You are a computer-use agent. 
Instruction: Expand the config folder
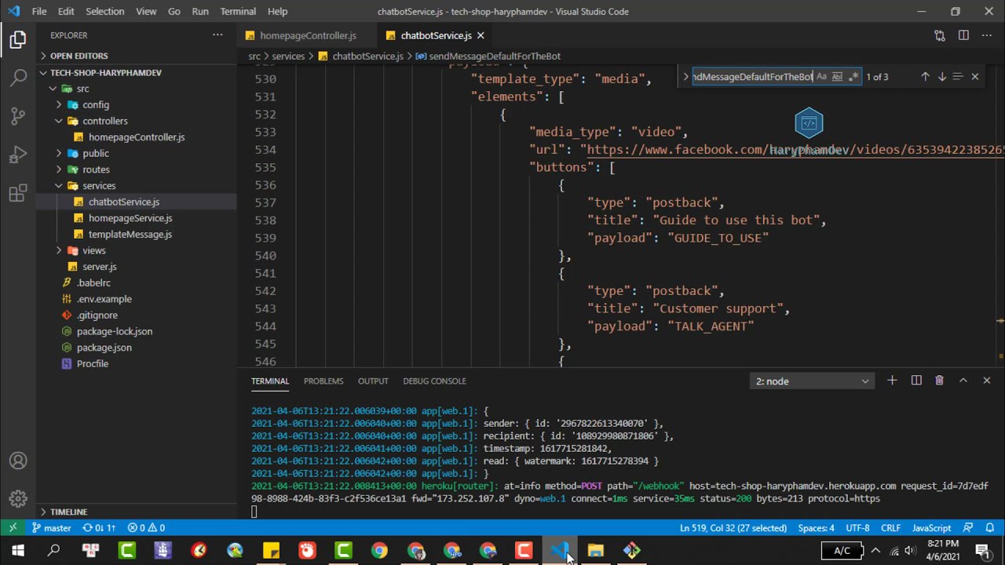click(96, 104)
